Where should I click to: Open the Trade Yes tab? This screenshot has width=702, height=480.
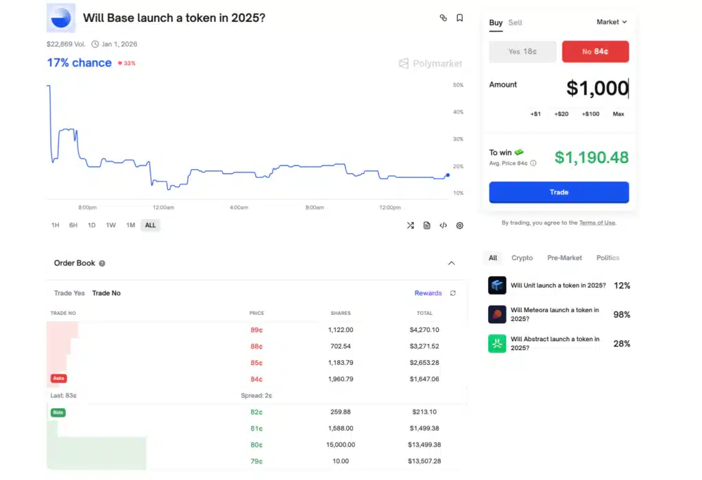(x=69, y=293)
